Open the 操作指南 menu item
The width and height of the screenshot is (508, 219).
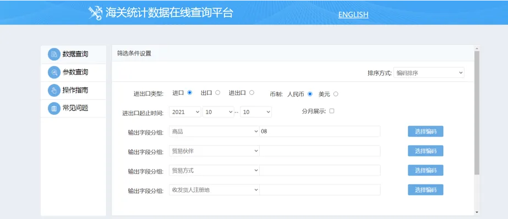pos(74,91)
